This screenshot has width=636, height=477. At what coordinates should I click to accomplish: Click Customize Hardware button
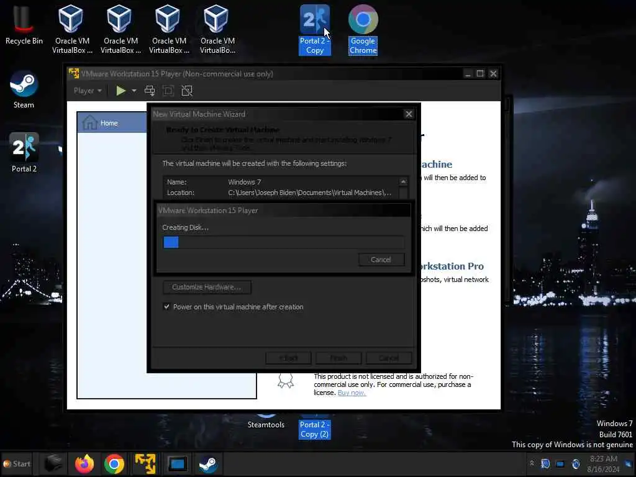(207, 287)
